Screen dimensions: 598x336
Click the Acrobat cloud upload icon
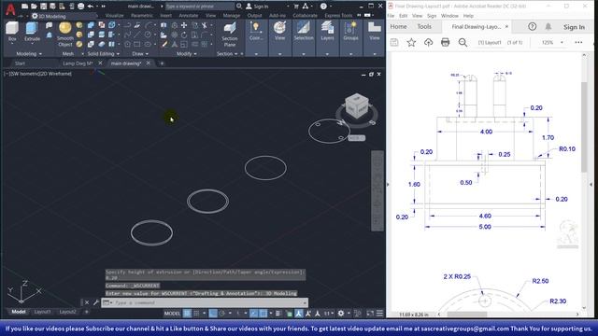[428, 42]
